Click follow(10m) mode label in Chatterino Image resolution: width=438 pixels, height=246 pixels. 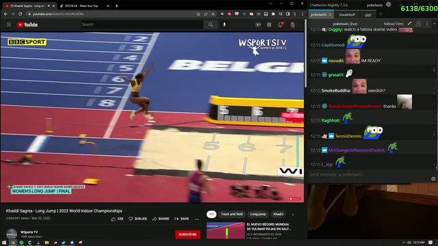(394, 24)
